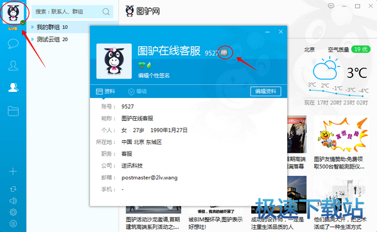
Task: Open the feedback speech bubble icon in title bar
Action: coord(331,6)
